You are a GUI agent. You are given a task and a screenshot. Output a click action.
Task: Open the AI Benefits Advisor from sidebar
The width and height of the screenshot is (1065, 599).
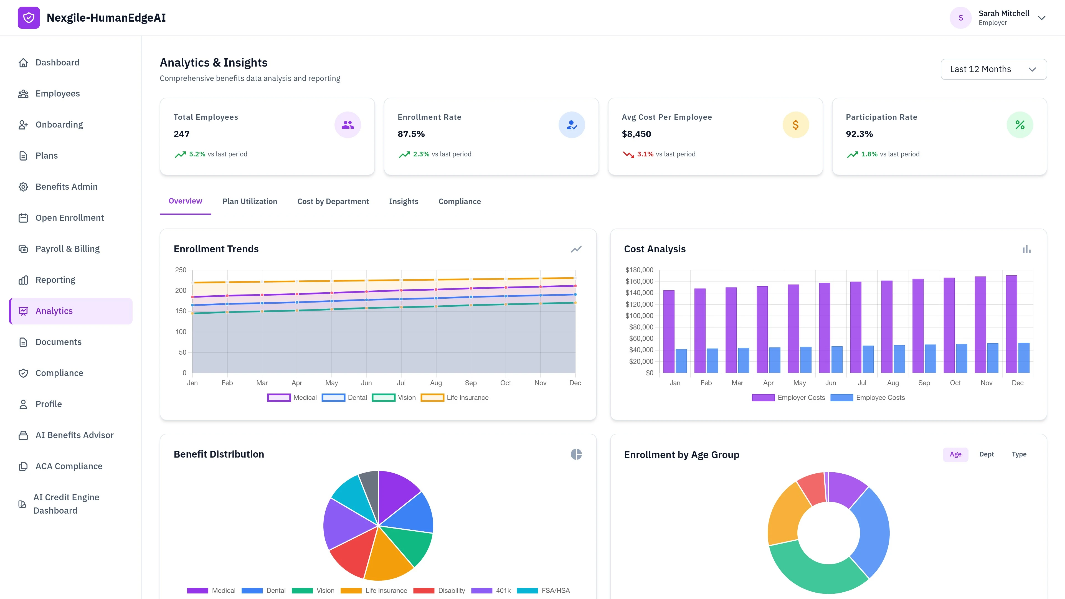[x=74, y=435]
